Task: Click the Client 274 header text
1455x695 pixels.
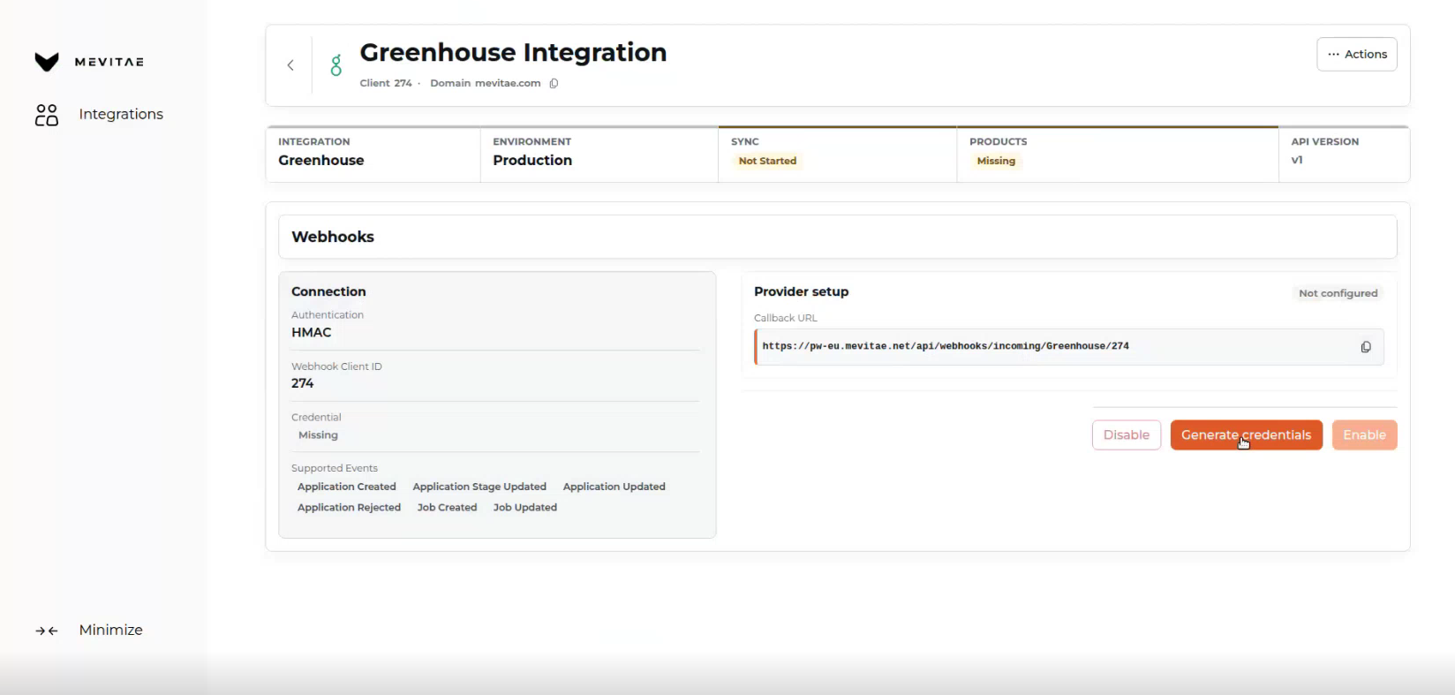Action: pyautogui.click(x=386, y=83)
